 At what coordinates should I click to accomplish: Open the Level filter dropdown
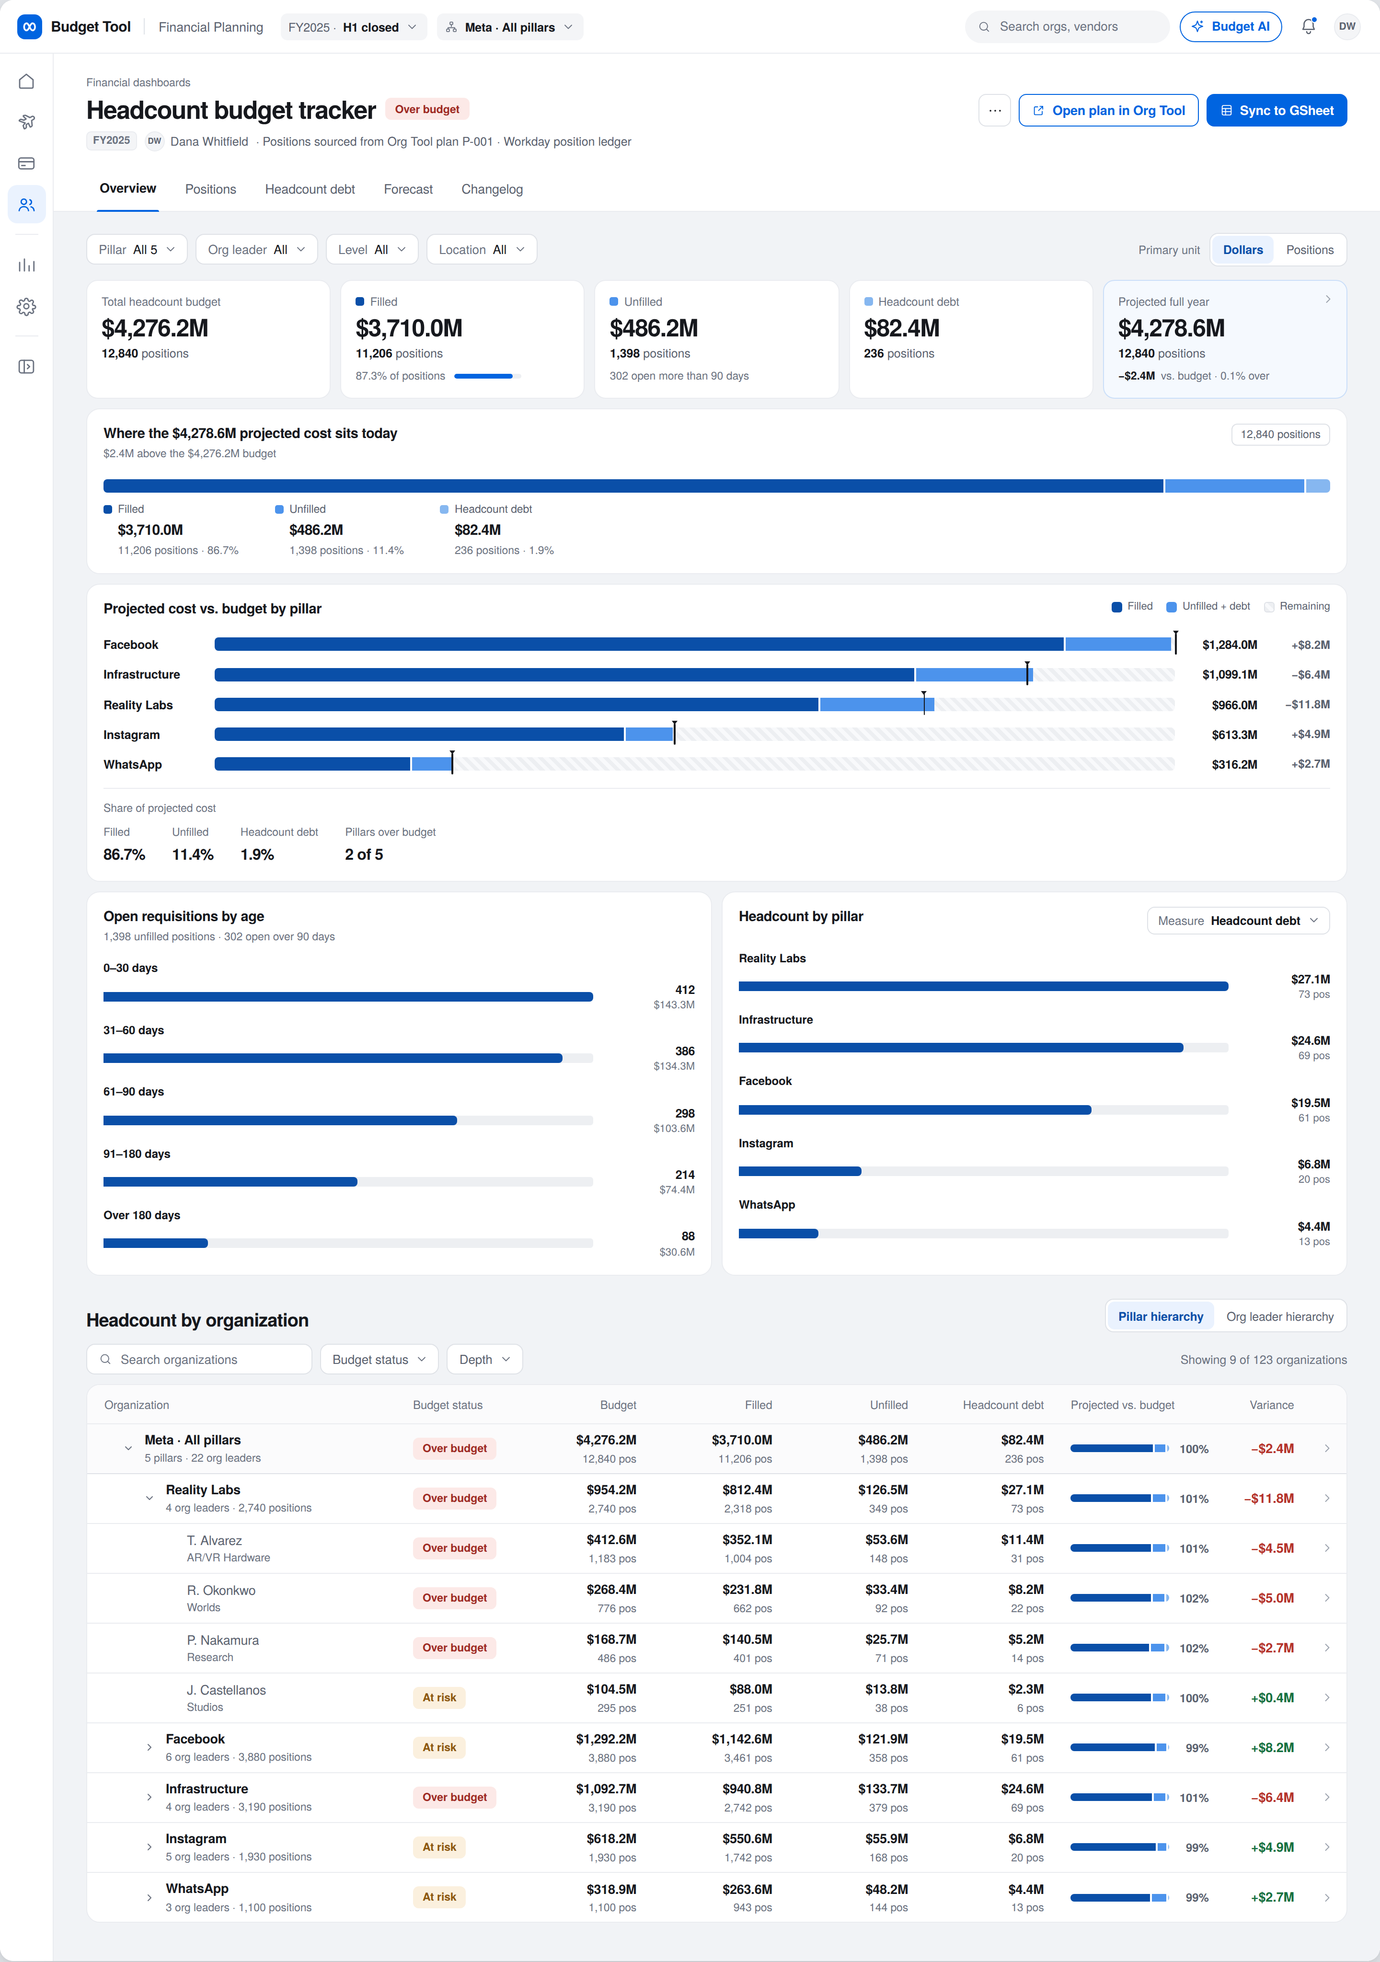point(372,250)
